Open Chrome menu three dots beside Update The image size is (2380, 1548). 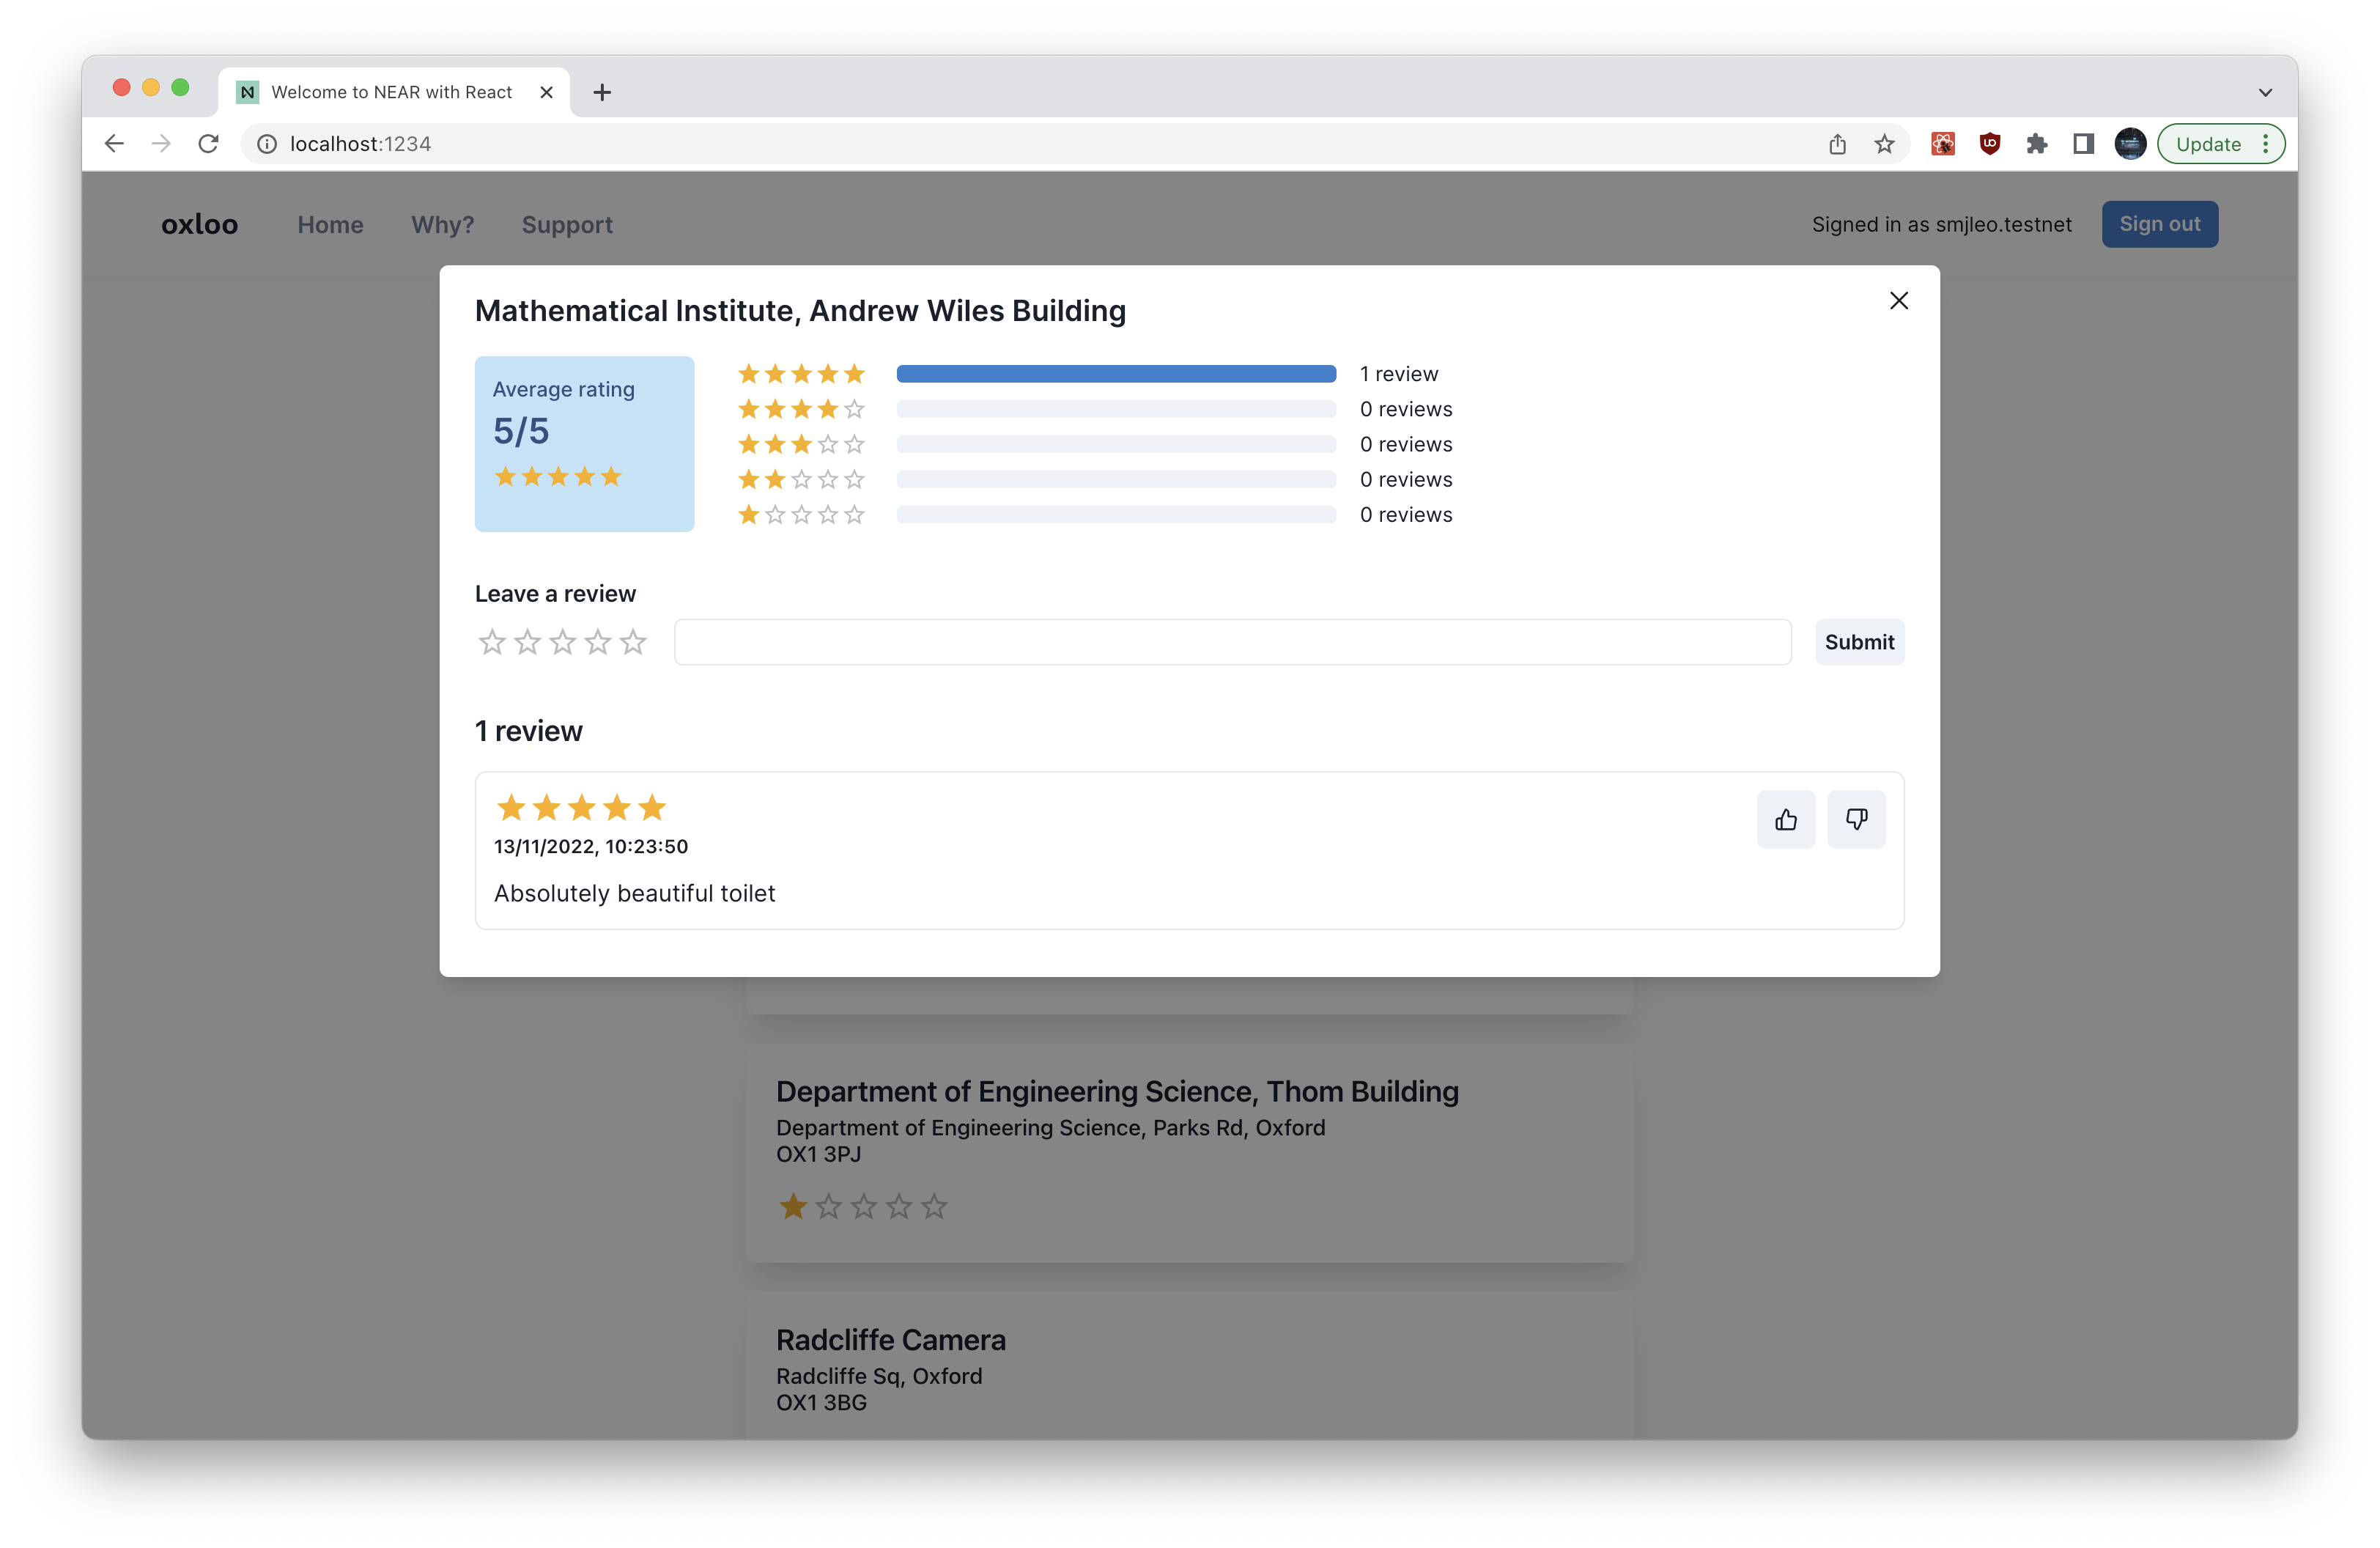[2266, 144]
